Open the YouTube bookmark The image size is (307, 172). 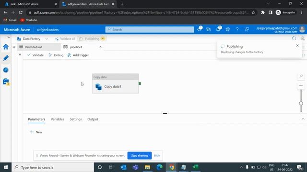[x=29, y=20]
